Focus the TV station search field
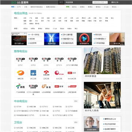Viewport: 132px width, 132px height. [99, 2]
